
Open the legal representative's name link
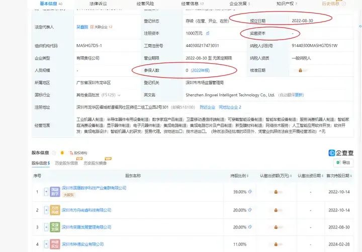(82, 27)
